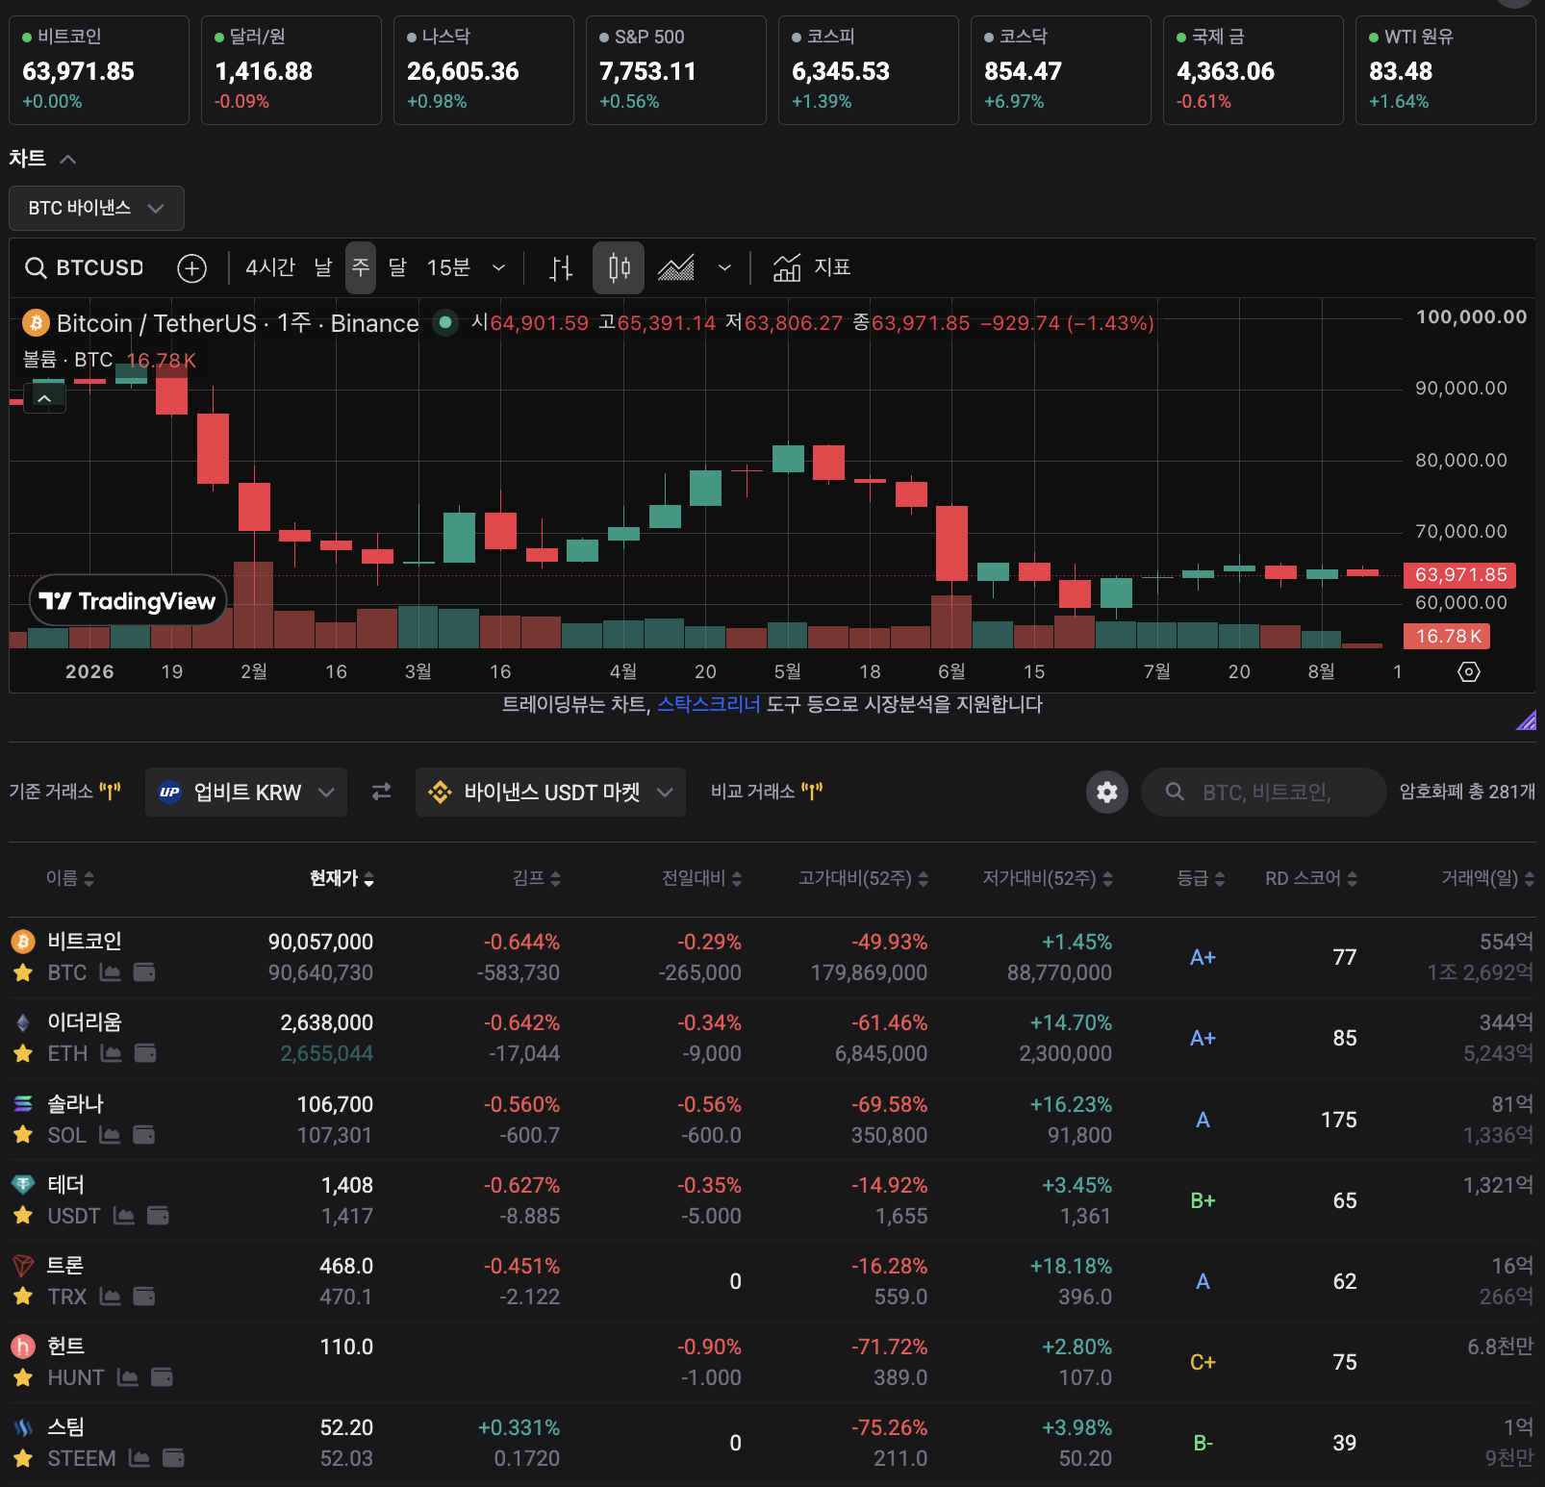Image resolution: width=1545 pixels, height=1487 pixels.
Task: Click the BTC wallet icon
Action: pyautogui.click(x=144, y=972)
